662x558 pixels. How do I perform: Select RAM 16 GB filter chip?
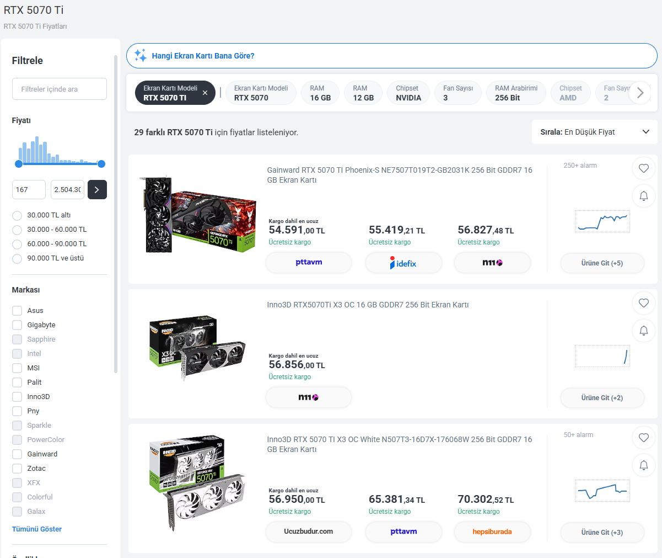(320, 93)
